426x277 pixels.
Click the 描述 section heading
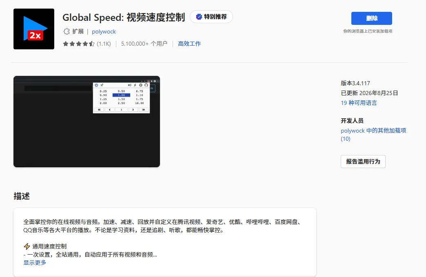22,196
